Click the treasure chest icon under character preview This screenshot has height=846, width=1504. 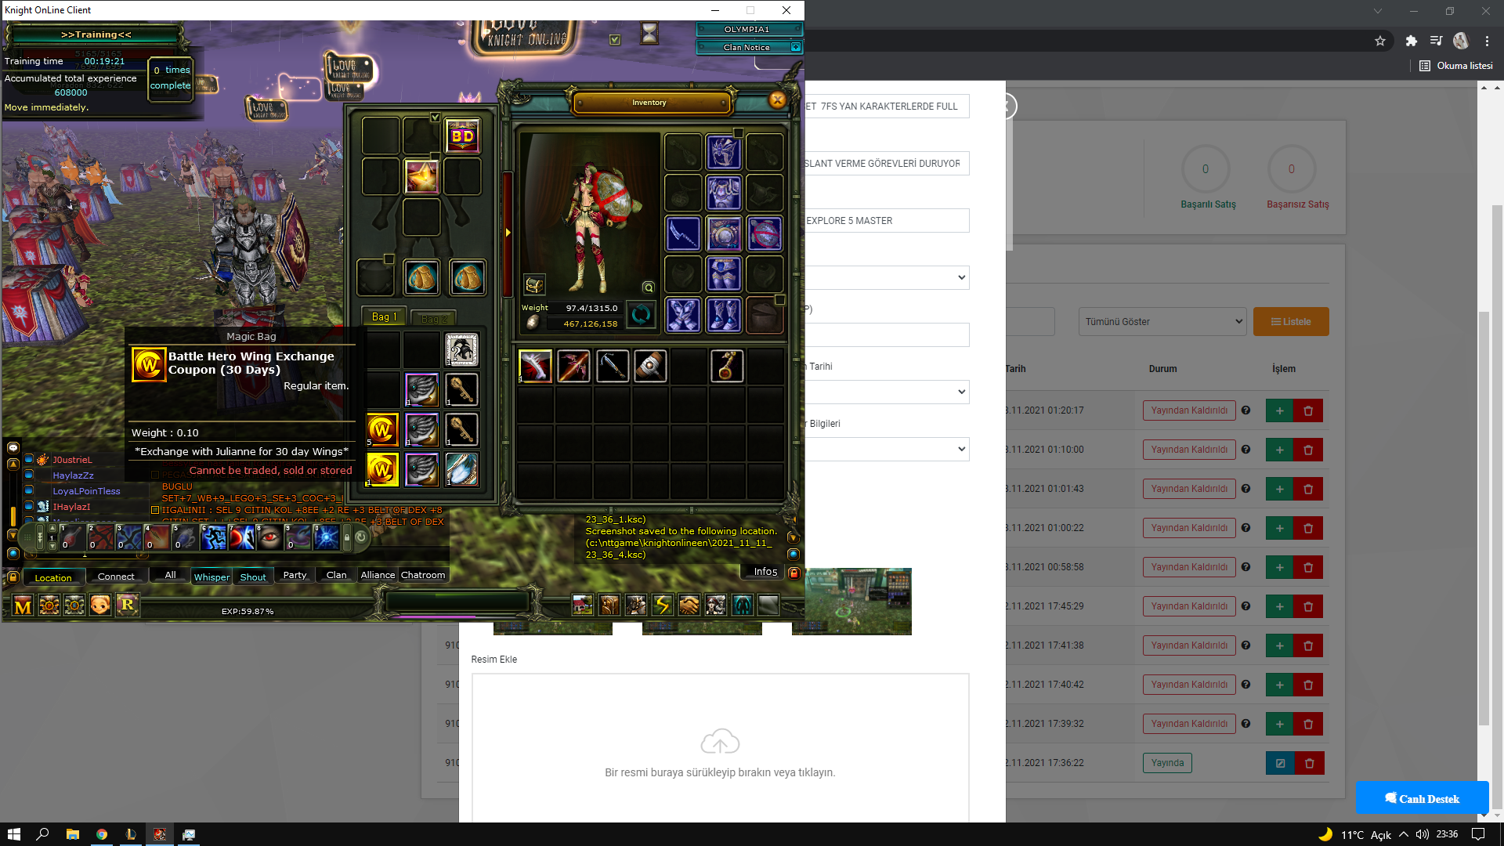(x=534, y=285)
